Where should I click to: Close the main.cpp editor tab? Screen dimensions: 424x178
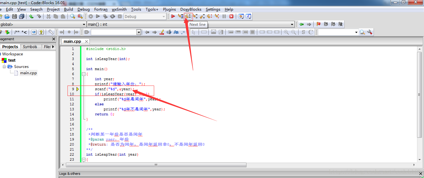(86, 42)
